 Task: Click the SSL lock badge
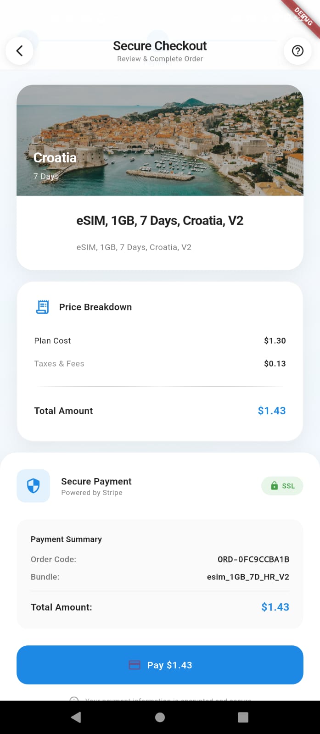click(x=282, y=486)
